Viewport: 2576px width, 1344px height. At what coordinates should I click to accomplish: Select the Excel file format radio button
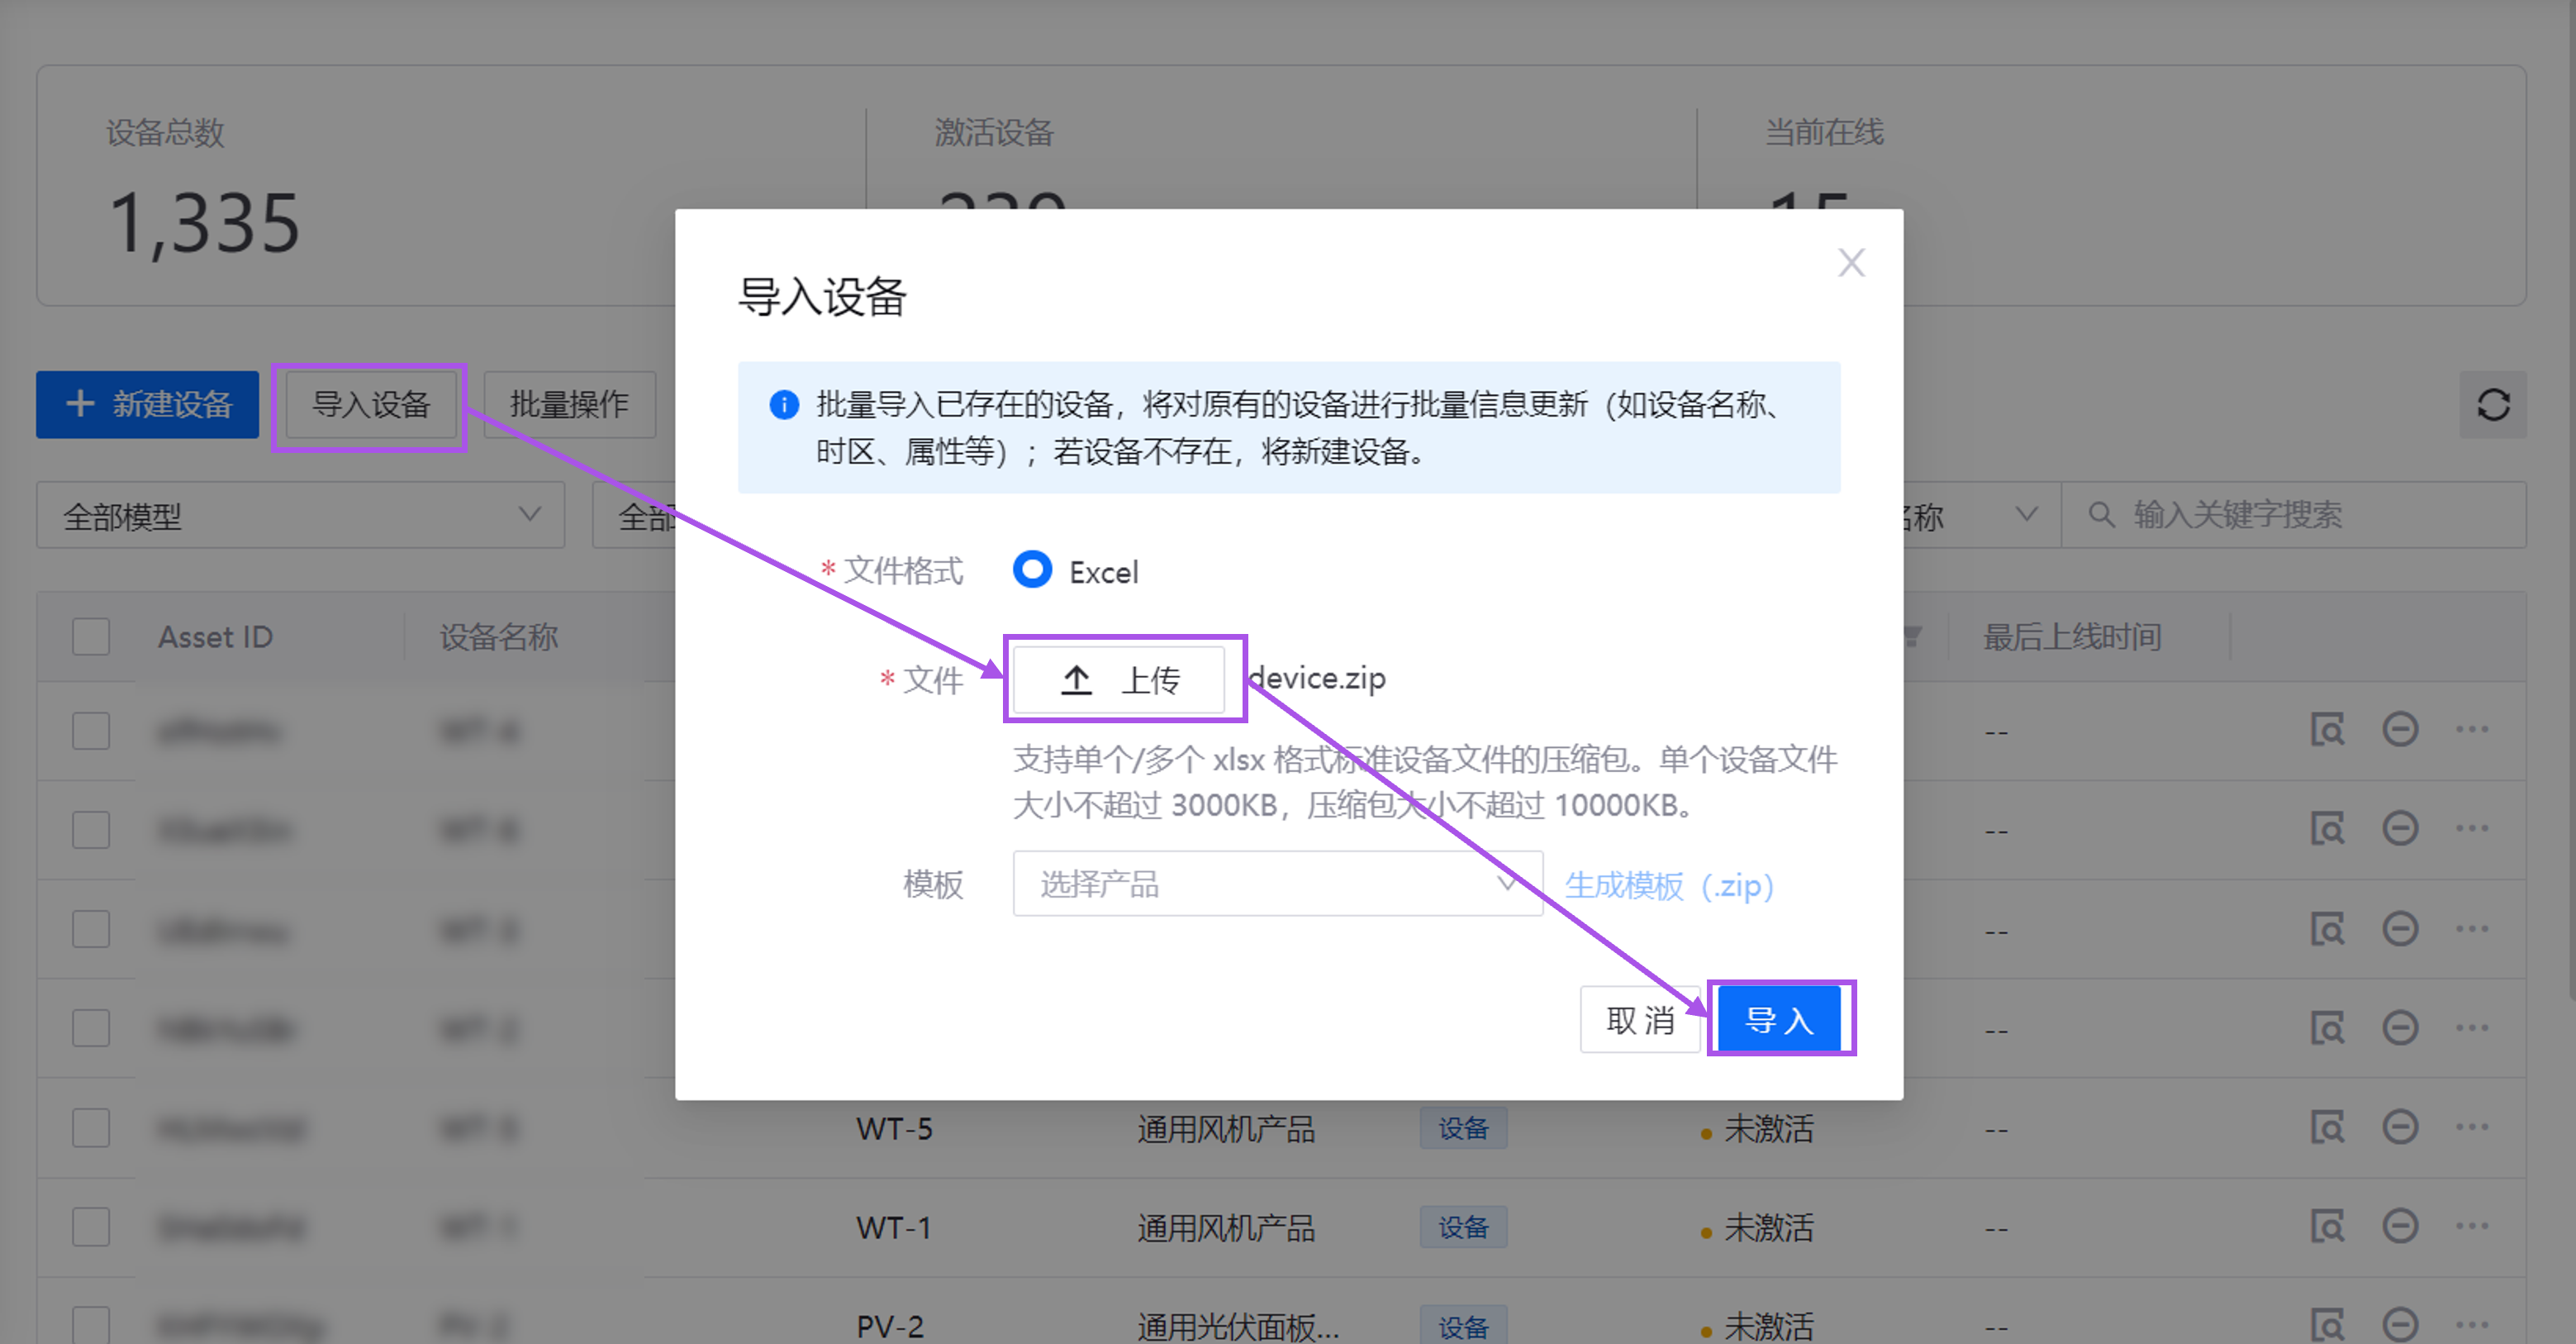(x=1032, y=570)
